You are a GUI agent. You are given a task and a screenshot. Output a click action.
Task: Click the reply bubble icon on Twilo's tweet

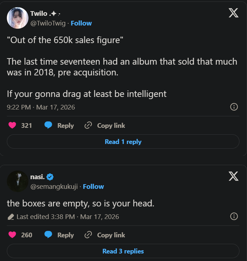[x=48, y=125]
